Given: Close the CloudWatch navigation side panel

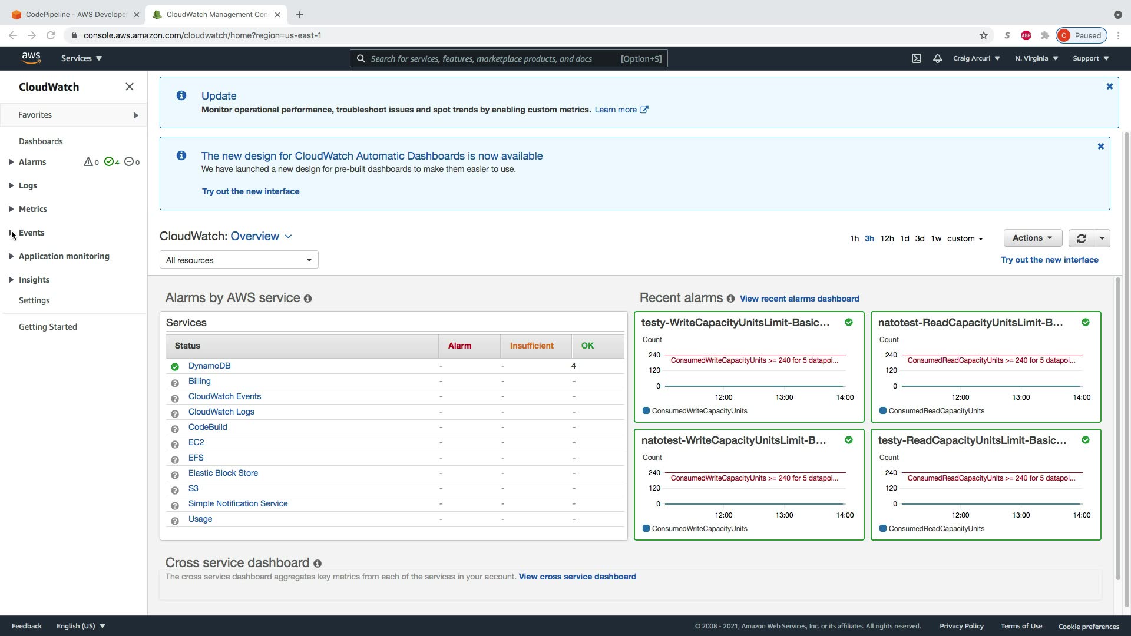Looking at the screenshot, I should pos(130,87).
